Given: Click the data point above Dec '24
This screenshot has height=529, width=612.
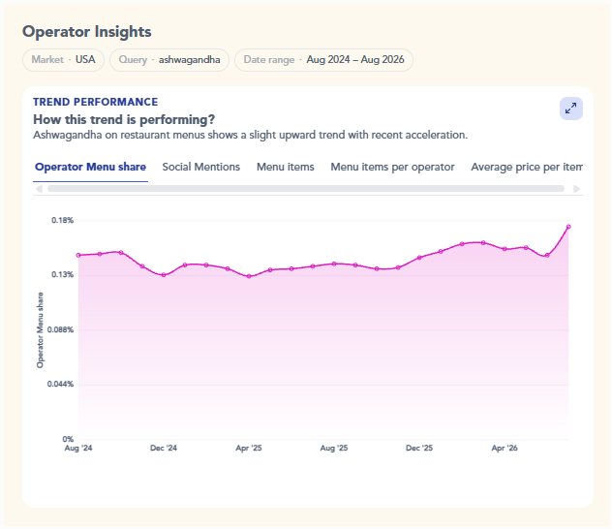Looking at the screenshot, I should coord(164,275).
